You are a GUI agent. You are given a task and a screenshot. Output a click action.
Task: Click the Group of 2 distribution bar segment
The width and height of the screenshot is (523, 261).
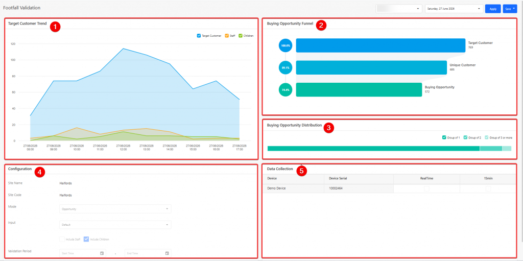(491, 149)
